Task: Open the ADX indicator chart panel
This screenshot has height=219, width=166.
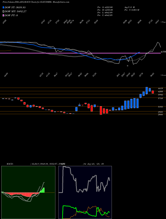Action: 85,192
